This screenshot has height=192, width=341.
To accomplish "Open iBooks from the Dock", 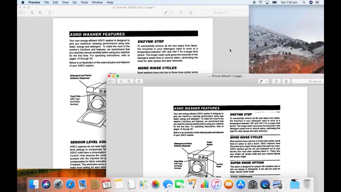I will point(229,184).
